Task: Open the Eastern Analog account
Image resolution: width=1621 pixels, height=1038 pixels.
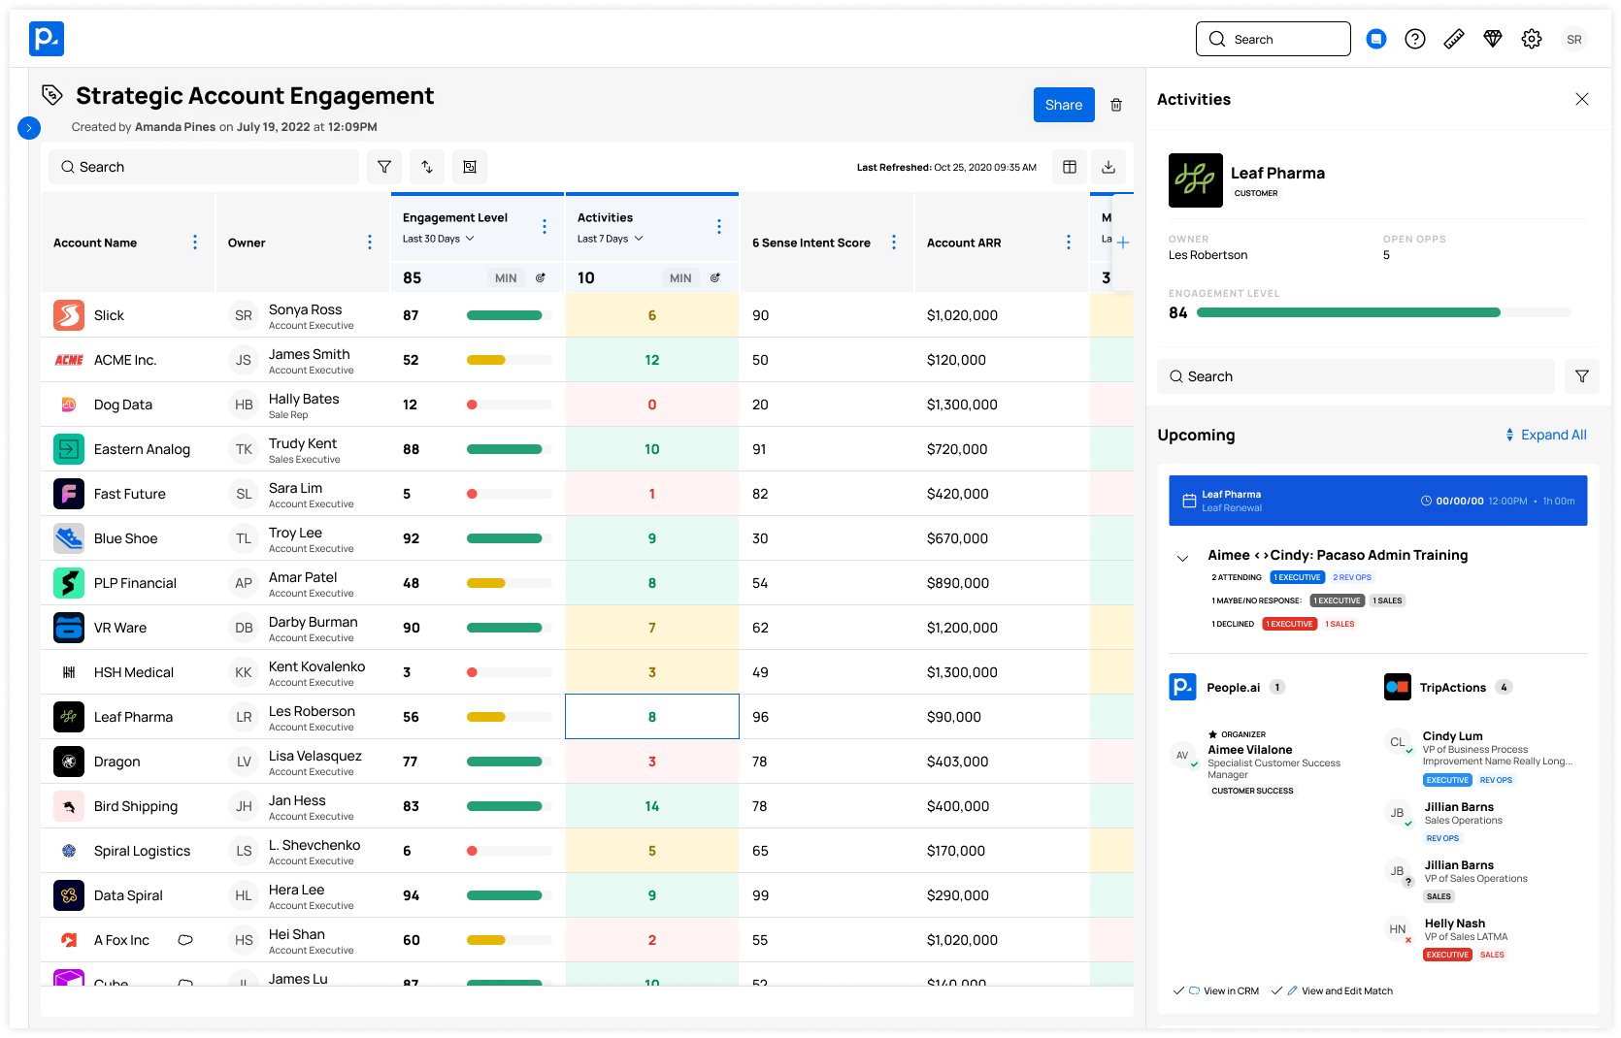Action: tap(142, 449)
